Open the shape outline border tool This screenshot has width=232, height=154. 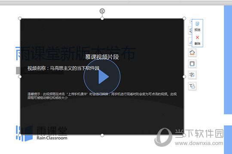tap(192, 64)
